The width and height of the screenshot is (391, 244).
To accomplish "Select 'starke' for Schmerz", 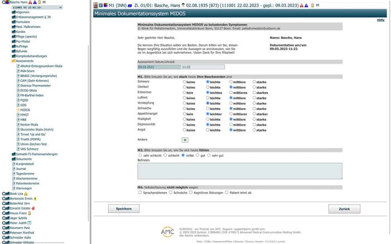I will (x=254, y=81).
